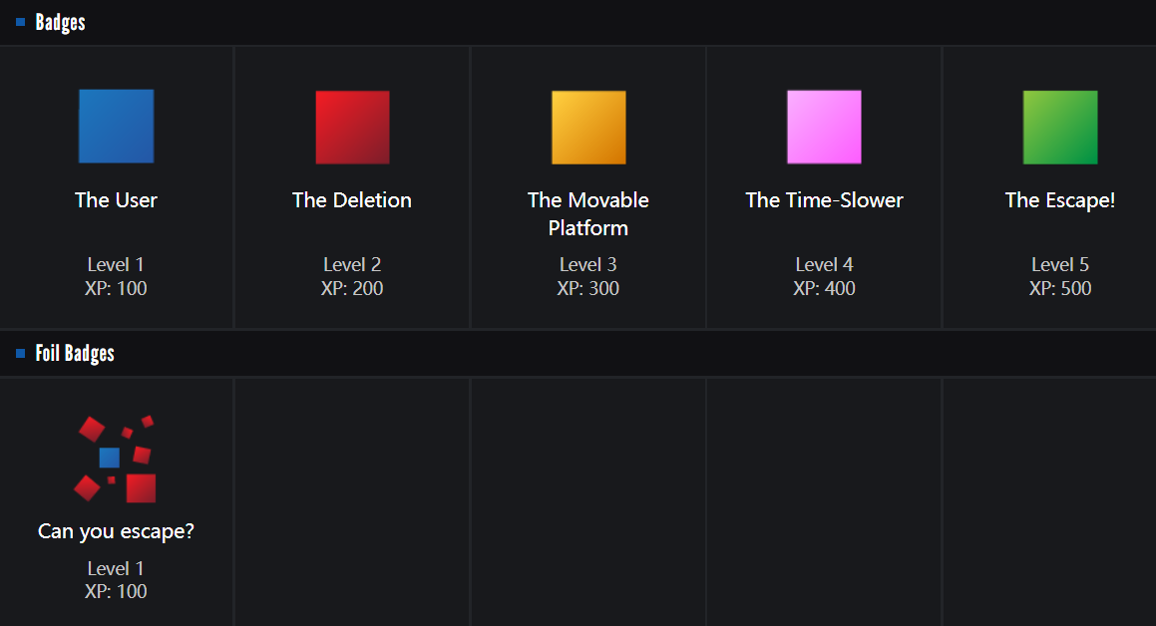Select the pink Time-Slower badge icon
Viewport: 1156px width, 626px height.
tap(824, 127)
